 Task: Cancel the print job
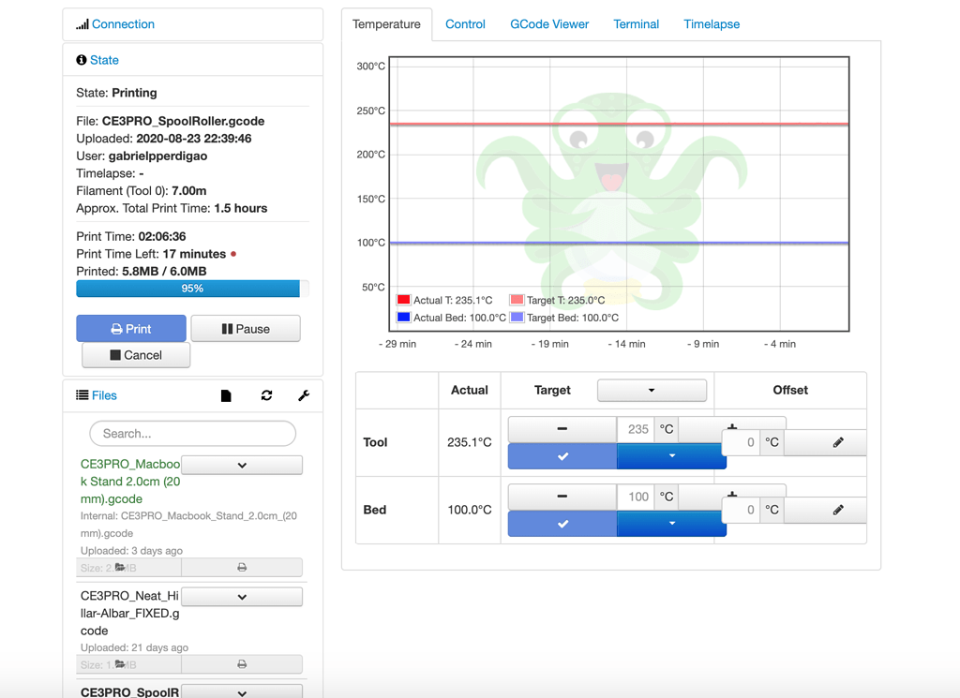[135, 355]
